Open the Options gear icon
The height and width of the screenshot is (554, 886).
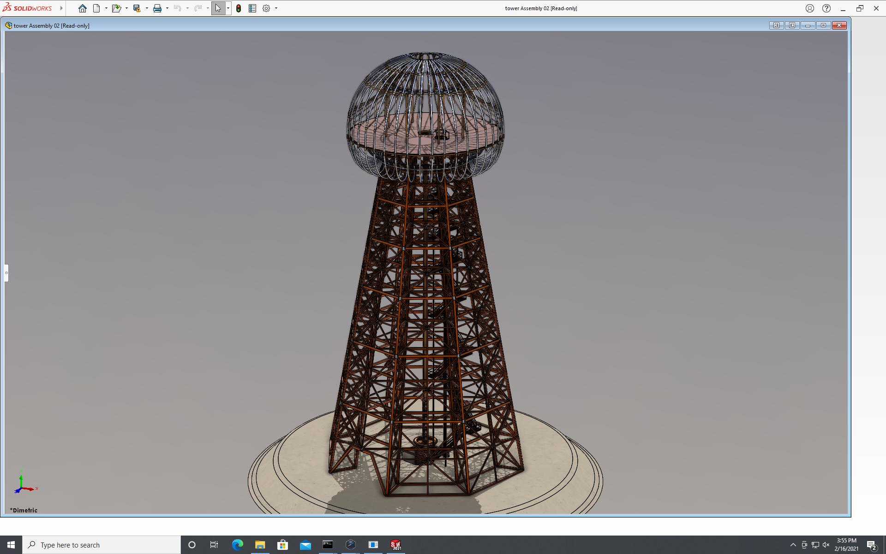click(x=266, y=8)
